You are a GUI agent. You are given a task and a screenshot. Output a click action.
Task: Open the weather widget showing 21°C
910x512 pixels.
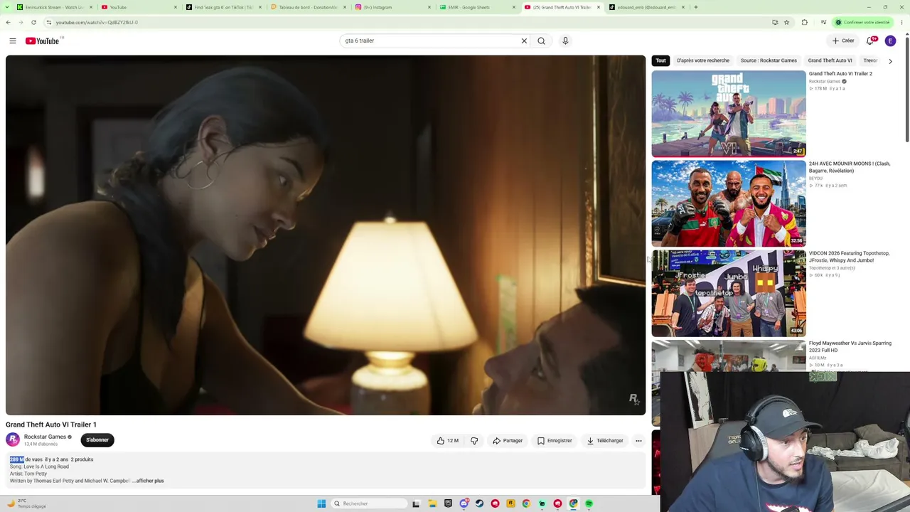26,503
